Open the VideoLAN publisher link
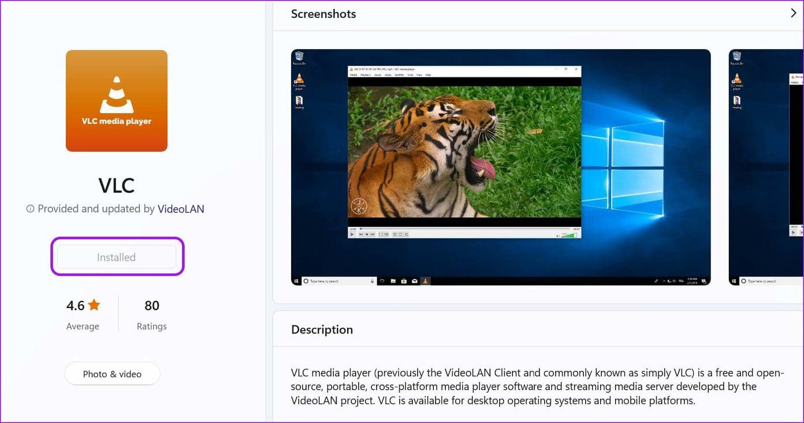 click(181, 209)
